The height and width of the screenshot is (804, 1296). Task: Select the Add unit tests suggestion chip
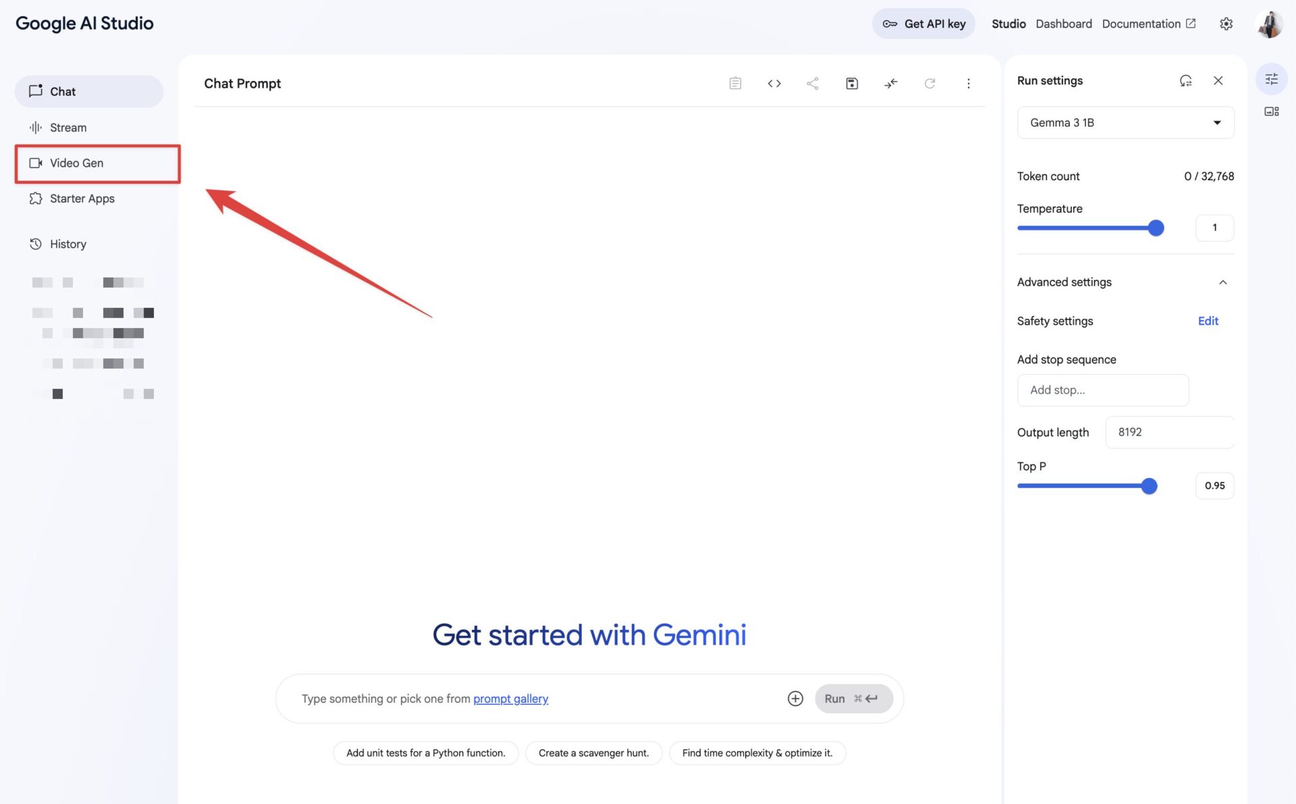(x=425, y=753)
